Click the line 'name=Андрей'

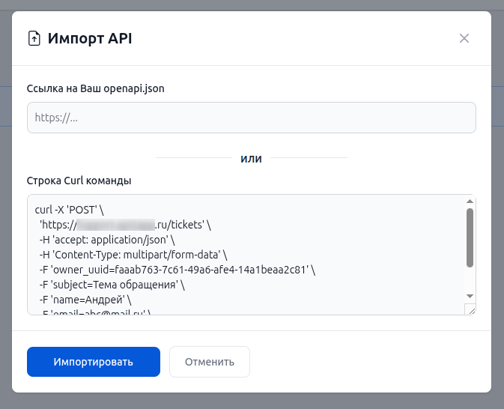click(x=85, y=300)
